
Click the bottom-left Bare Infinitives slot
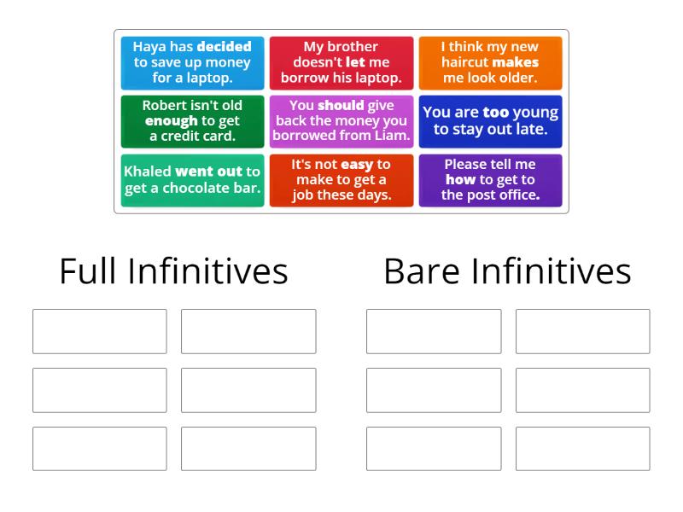click(x=433, y=448)
